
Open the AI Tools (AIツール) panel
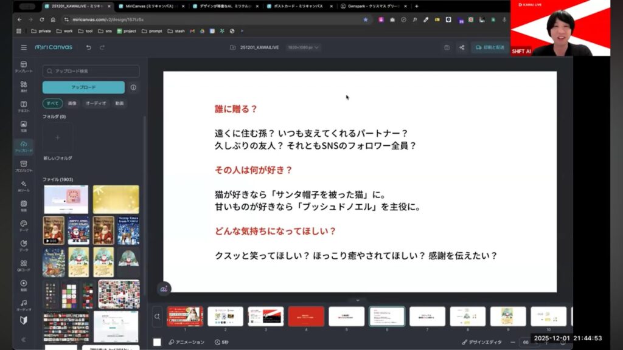24,186
